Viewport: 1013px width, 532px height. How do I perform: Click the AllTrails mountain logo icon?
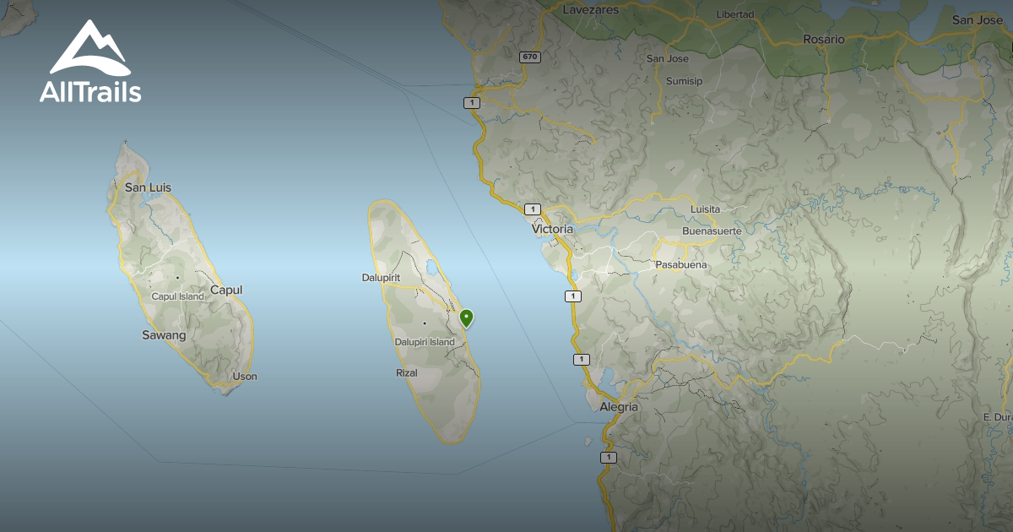[89, 47]
